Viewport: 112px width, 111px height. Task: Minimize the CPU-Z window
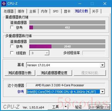point(80,4)
